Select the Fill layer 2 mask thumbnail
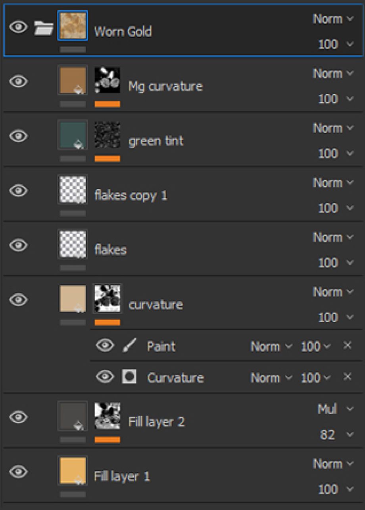Viewport: 365px width, 510px height. (x=107, y=417)
